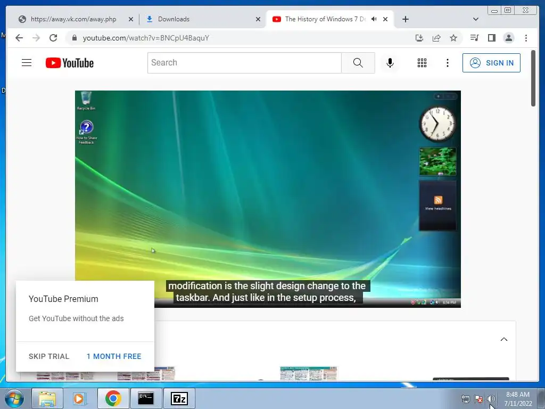
Task: Open Chrome profile avatar
Action: (508, 38)
